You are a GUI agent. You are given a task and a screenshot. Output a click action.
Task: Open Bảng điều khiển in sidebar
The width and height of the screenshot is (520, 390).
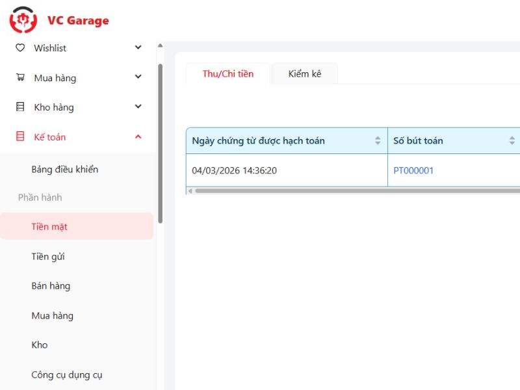[x=65, y=170]
